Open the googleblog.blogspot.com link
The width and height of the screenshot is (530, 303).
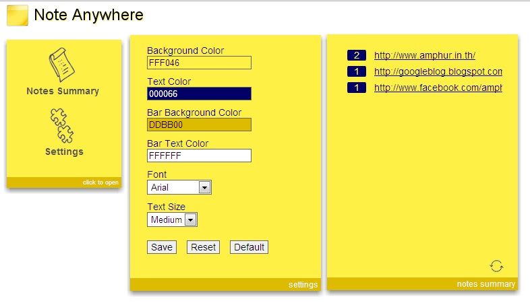438,71
